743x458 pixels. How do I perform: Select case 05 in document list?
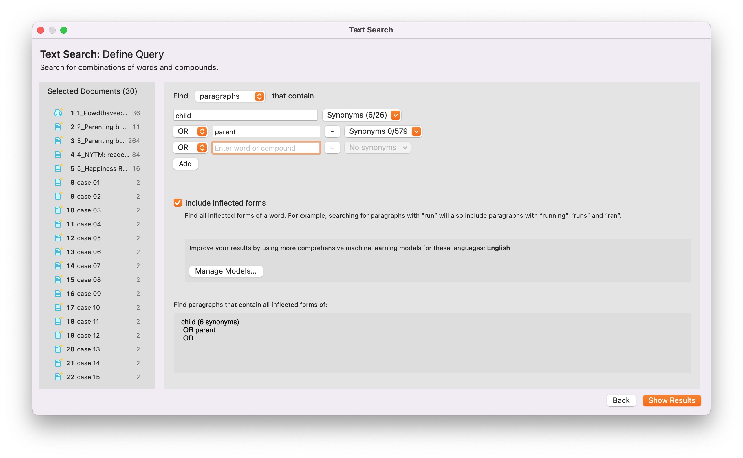(89, 238)
